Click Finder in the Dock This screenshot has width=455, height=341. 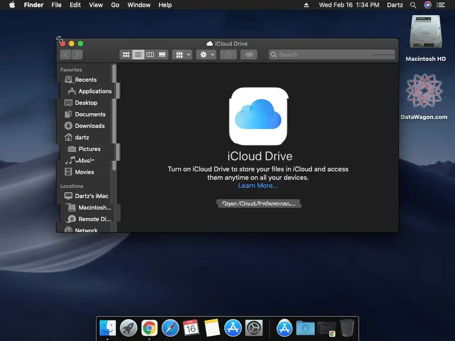tap(108, 328)
